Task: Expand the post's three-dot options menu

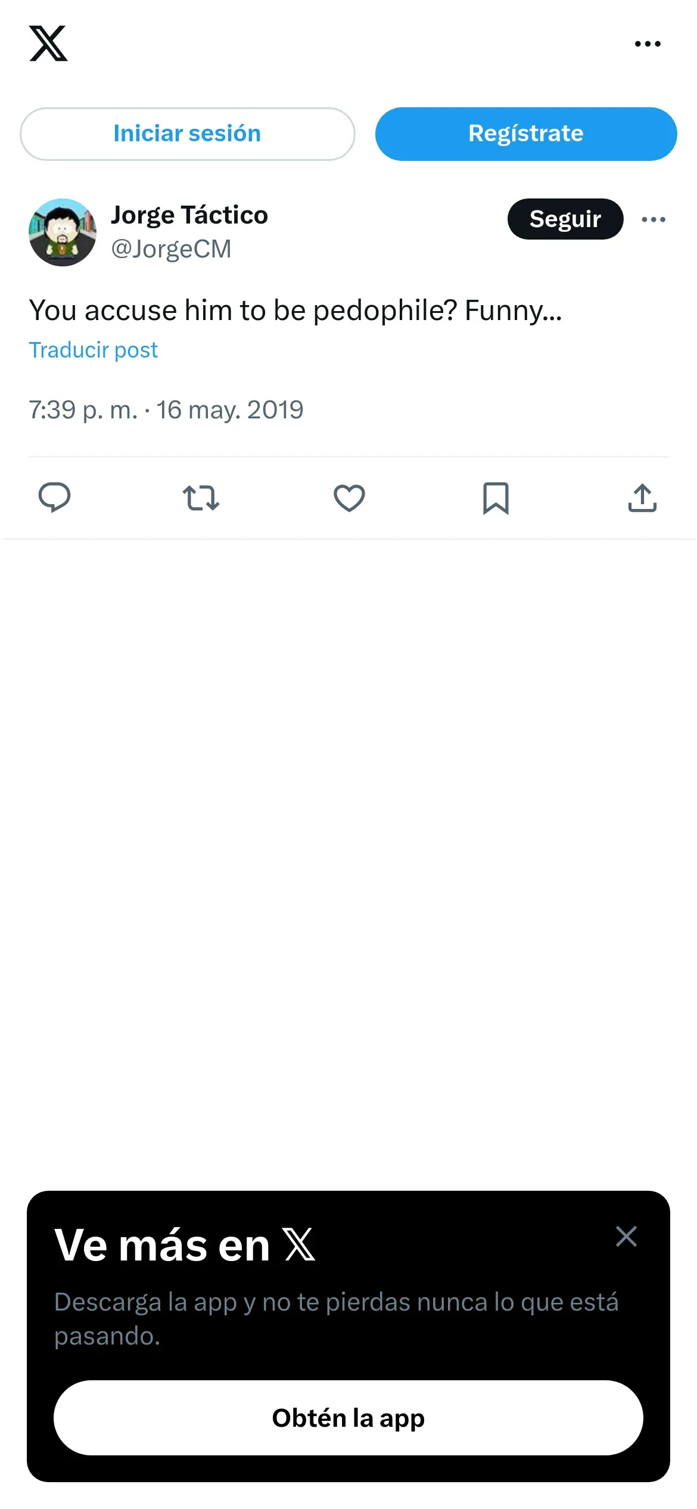Action: (x=654, y=219)
